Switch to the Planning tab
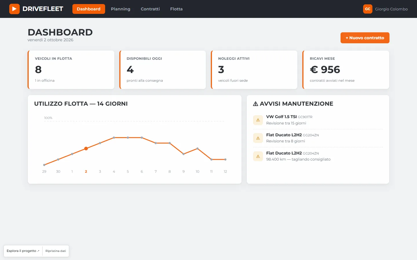Viewport: 417px width, 260px height. point(120,9)
